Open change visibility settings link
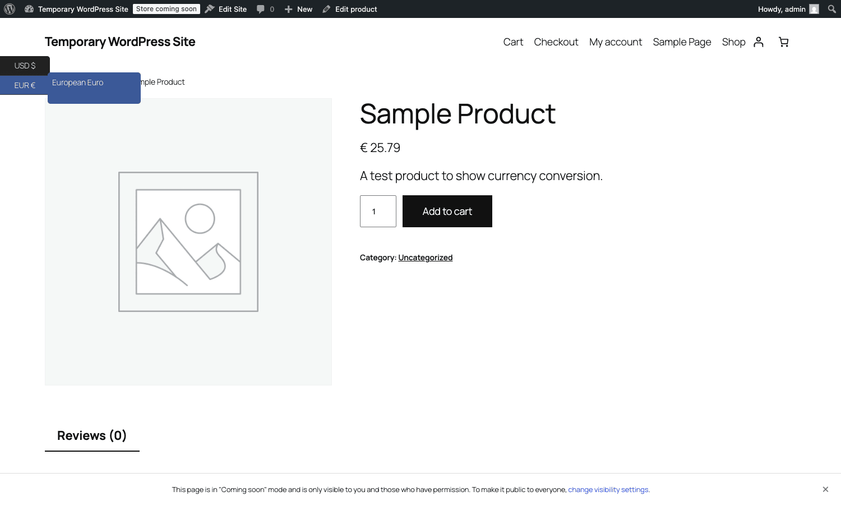841x505 pixels. [609, 490]
